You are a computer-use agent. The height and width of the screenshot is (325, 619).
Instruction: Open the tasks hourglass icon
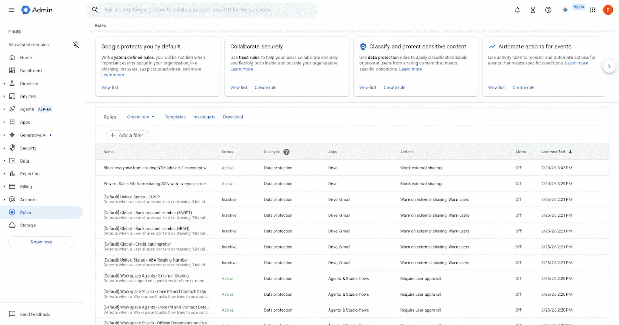click(x=533, y=10)
